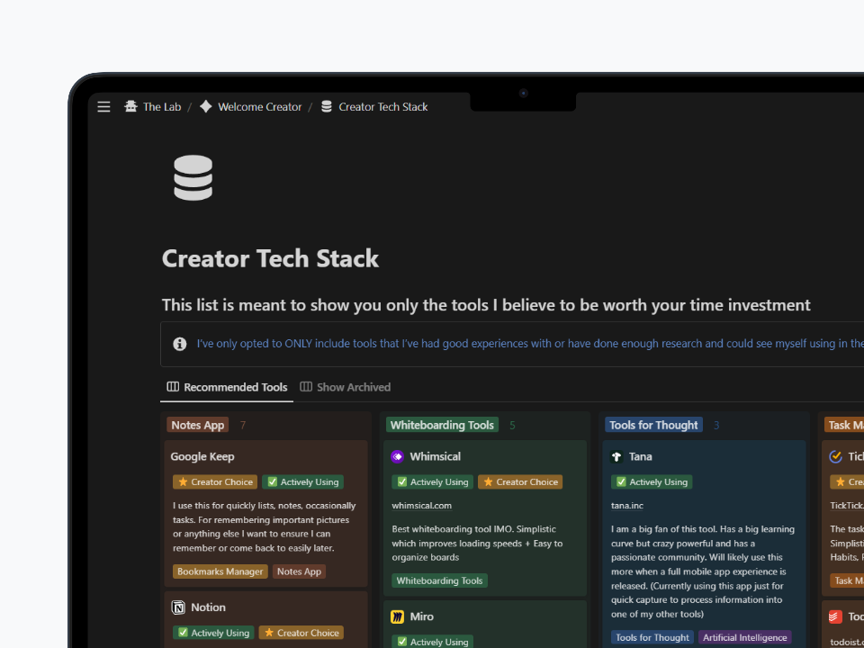Click the Notes App tag on Google Keep card
This screenshot has height=648, width=864.
click(299, 572)
